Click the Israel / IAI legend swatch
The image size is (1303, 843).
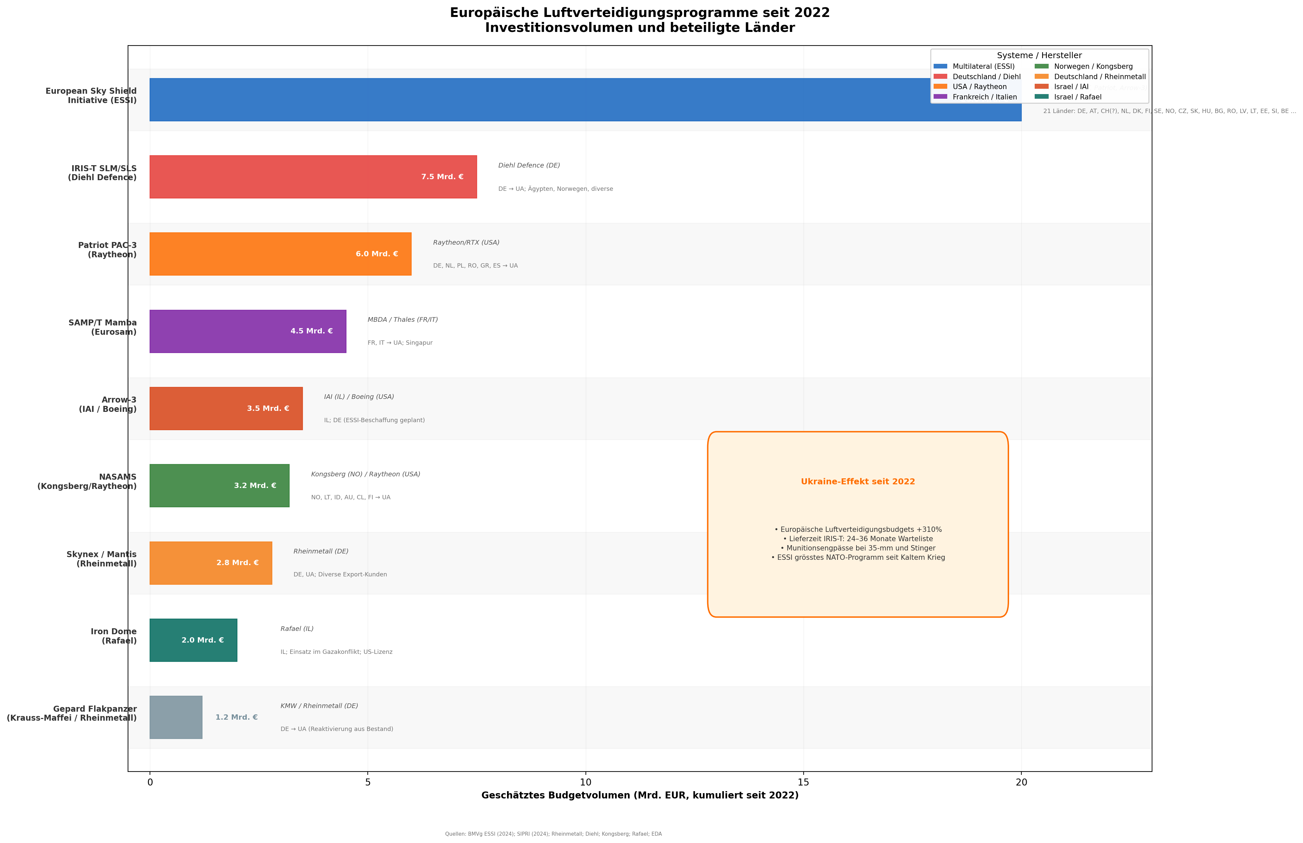tap(1041, 86)
